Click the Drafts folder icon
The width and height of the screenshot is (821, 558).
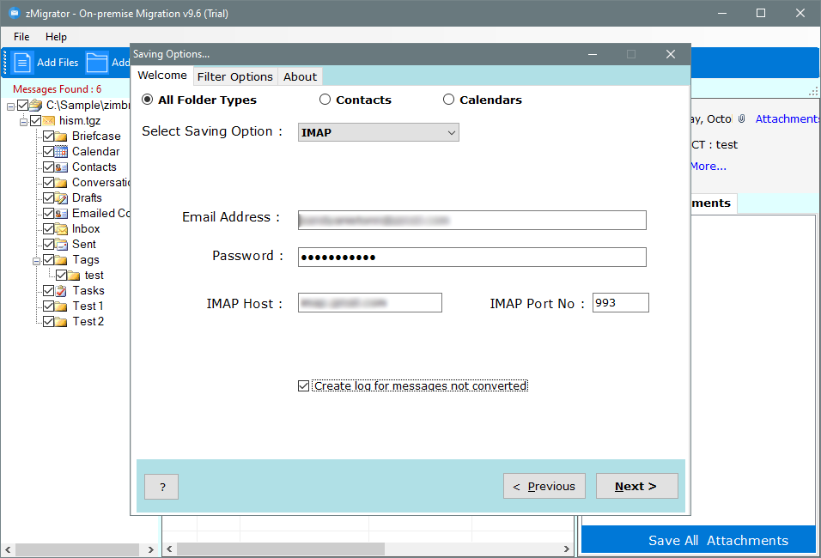(62, 198)
